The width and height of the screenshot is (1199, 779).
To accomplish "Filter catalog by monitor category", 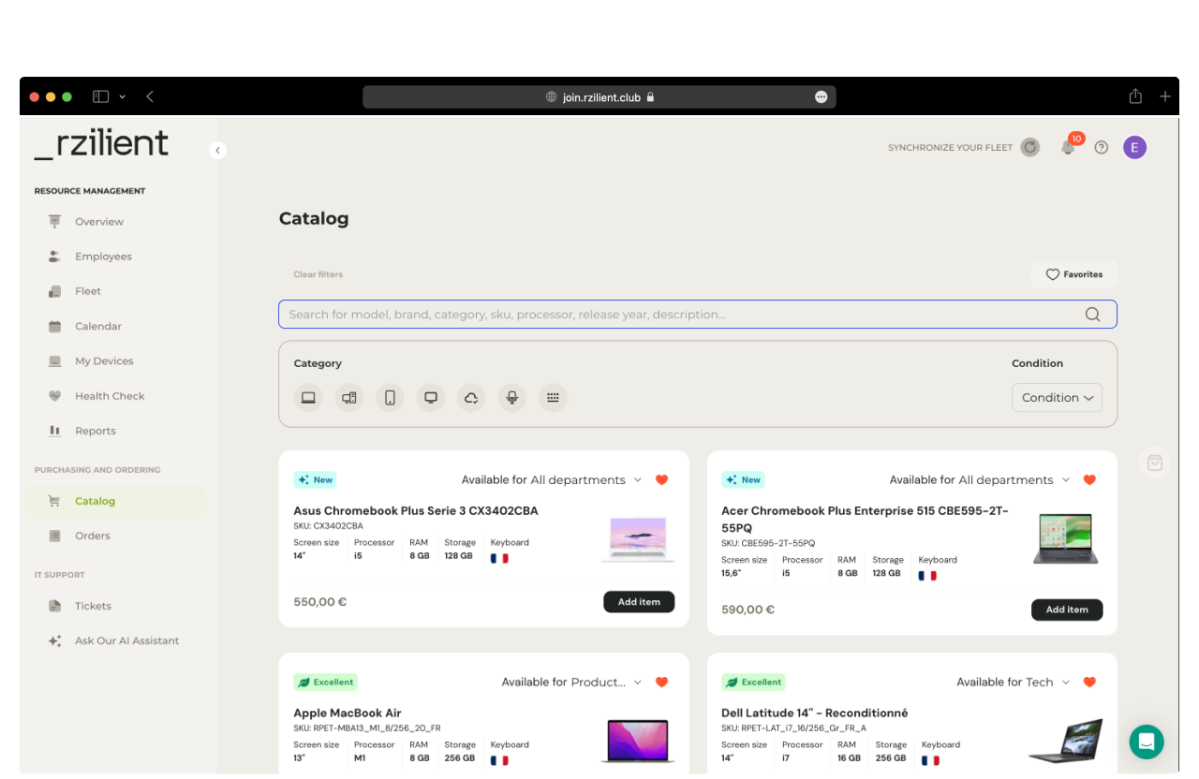I will 431,398.
